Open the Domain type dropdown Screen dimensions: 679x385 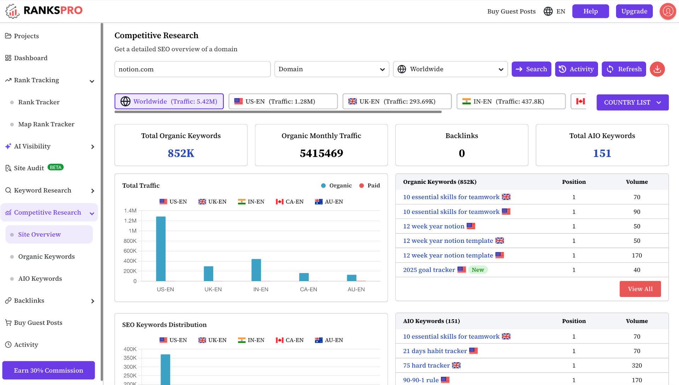[x=332, y=69]
